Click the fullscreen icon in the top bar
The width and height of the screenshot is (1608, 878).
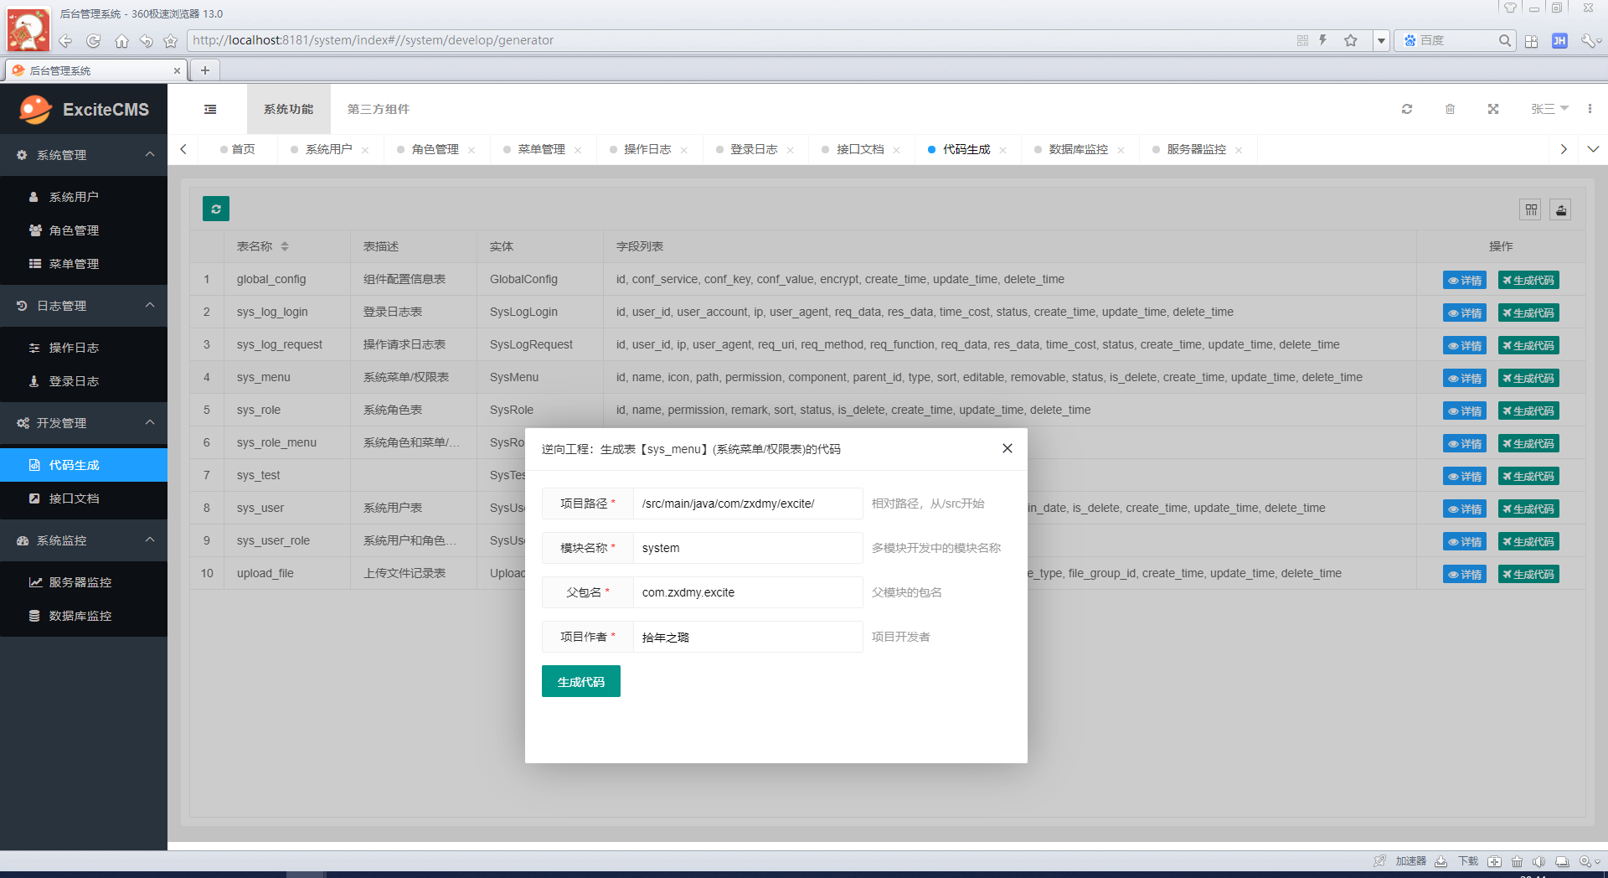(x=1492, y=109)
